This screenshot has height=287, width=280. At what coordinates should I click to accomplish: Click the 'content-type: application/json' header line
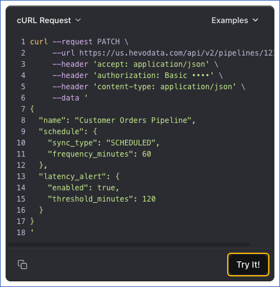click(x=149, y=87)
